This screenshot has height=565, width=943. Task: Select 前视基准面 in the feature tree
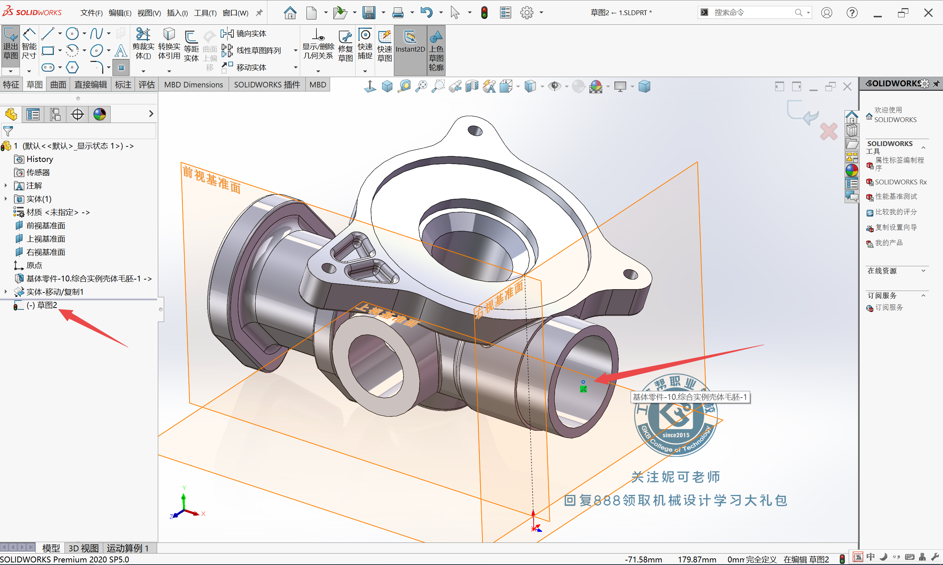(46, 225)
